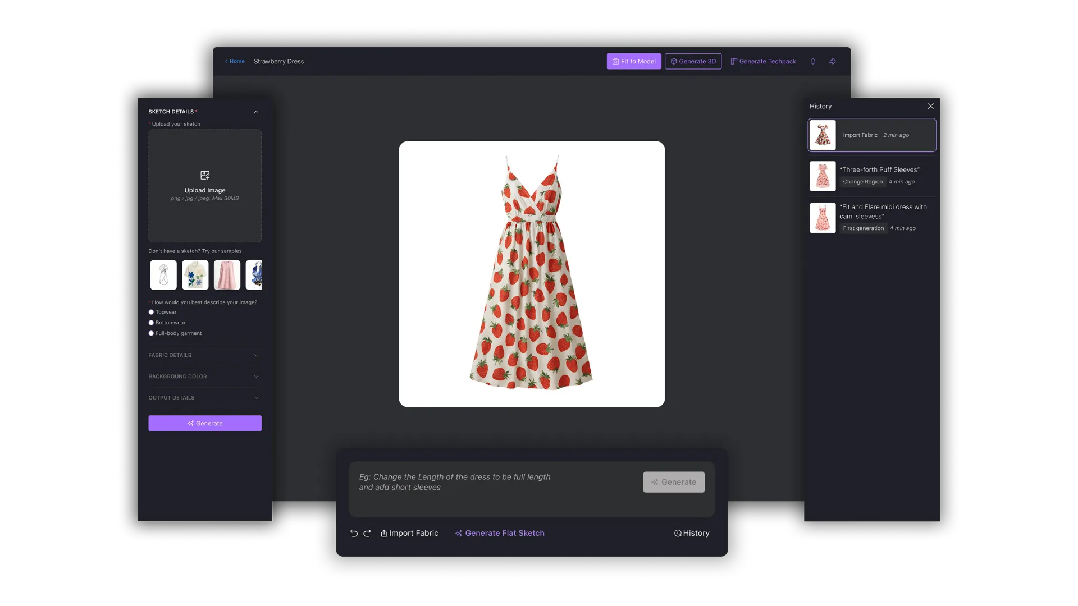Screen dimensions: 1078x606
Task: Open the History panel from the bottom bar
Action: [691, 533]
